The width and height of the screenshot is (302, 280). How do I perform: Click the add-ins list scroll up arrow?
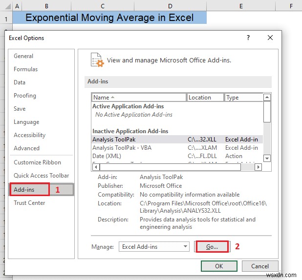pyautogui.click(x=267, y=97)
